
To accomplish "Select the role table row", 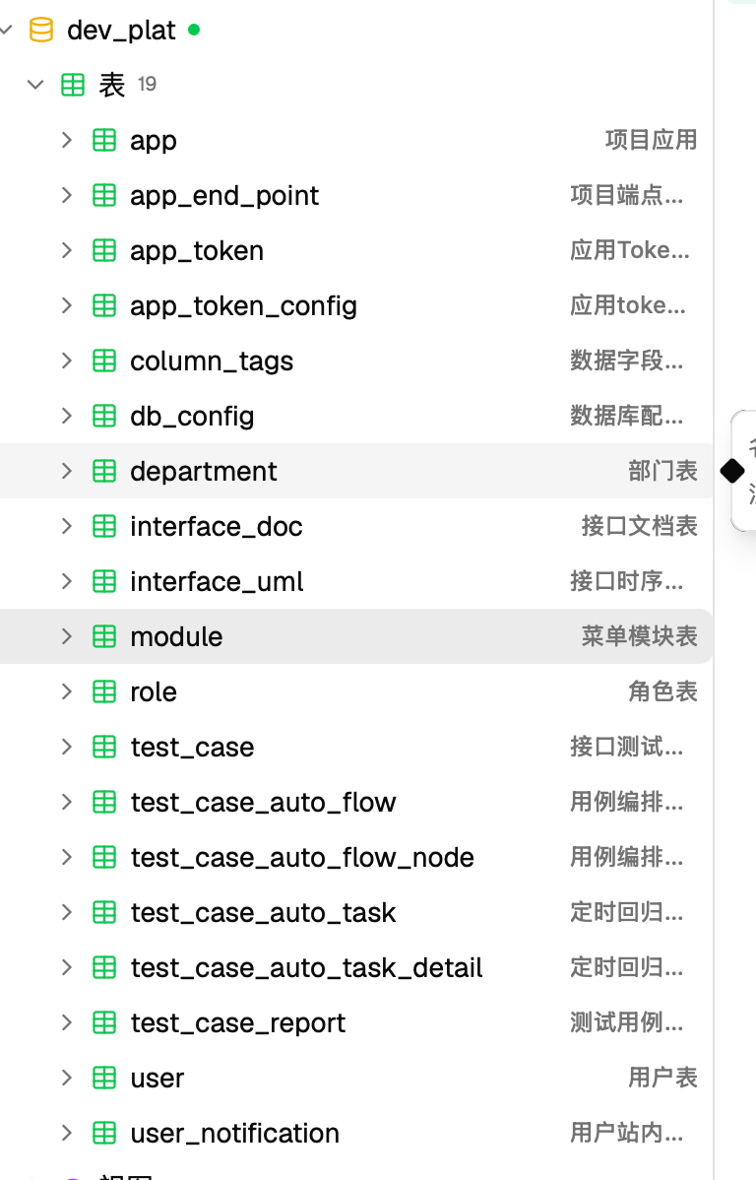I will coord(356,691).
